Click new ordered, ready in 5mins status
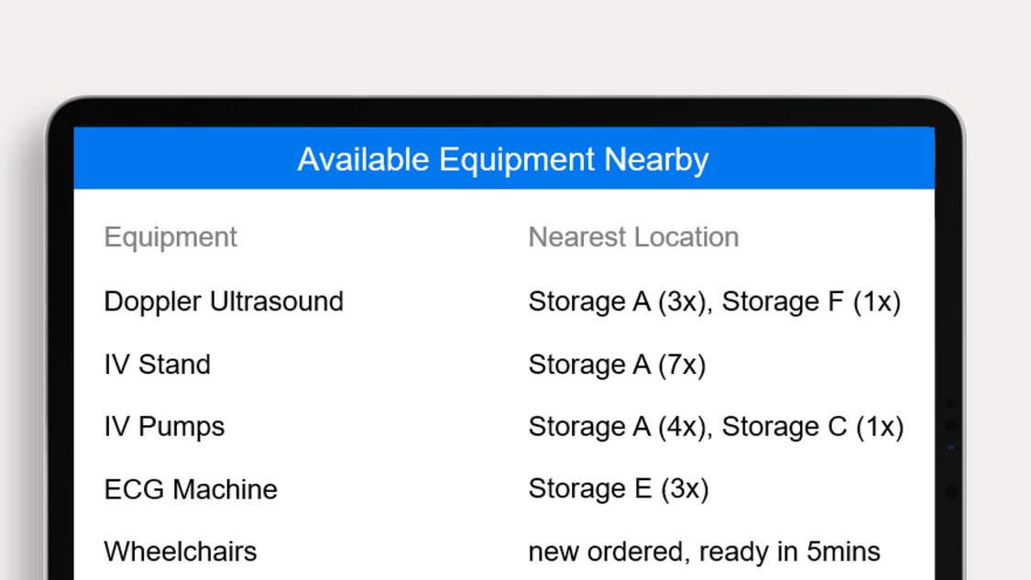Viewport: 1031px width, 580px height. pyautogui.click(x=704, y=552)
